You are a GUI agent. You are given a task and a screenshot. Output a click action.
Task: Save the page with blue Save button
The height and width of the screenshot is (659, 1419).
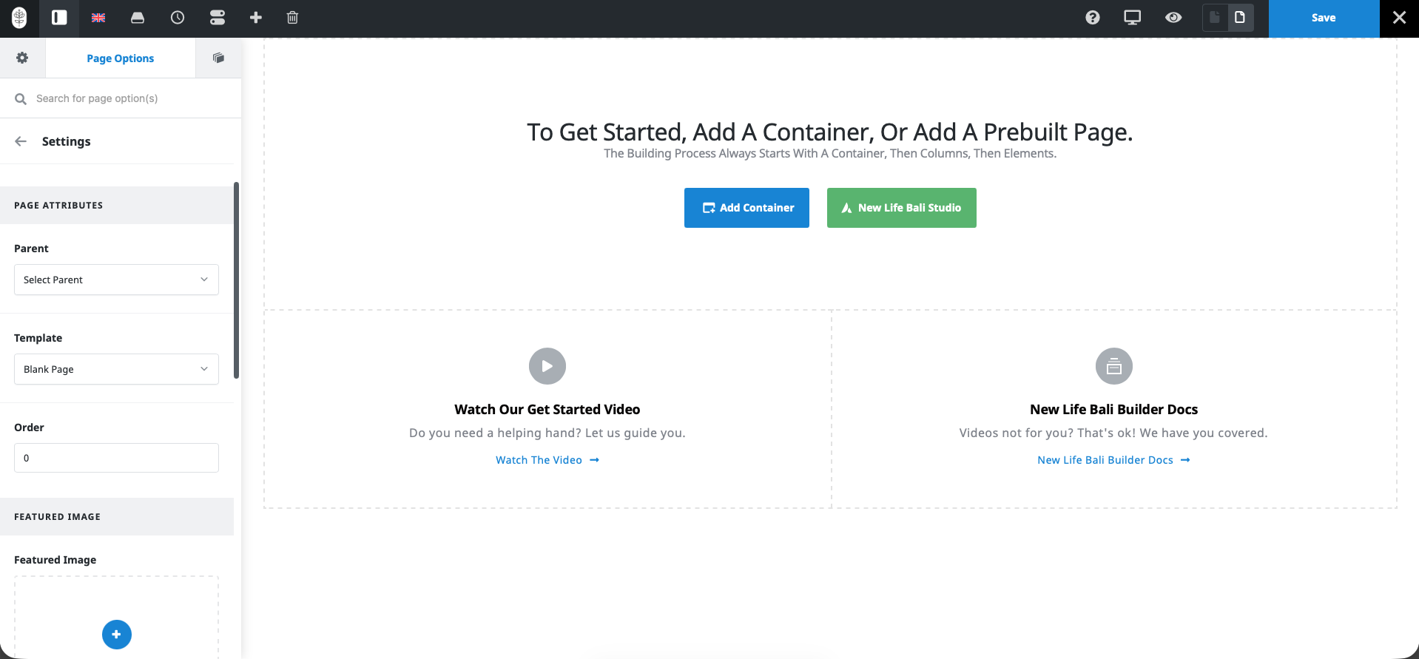(1324, 18)
